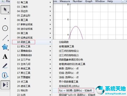Select the Marker pen tool
This screenshot has width=127, height=96.
pos(5,66)
